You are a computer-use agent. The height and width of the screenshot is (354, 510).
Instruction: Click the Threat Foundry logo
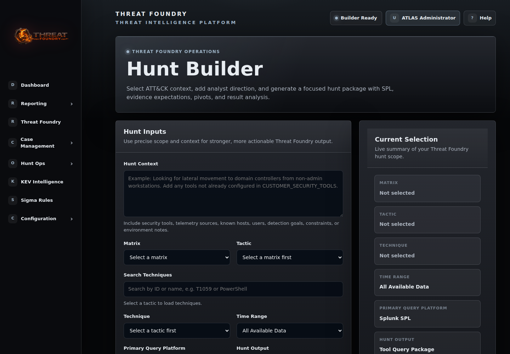coord(41,36)
